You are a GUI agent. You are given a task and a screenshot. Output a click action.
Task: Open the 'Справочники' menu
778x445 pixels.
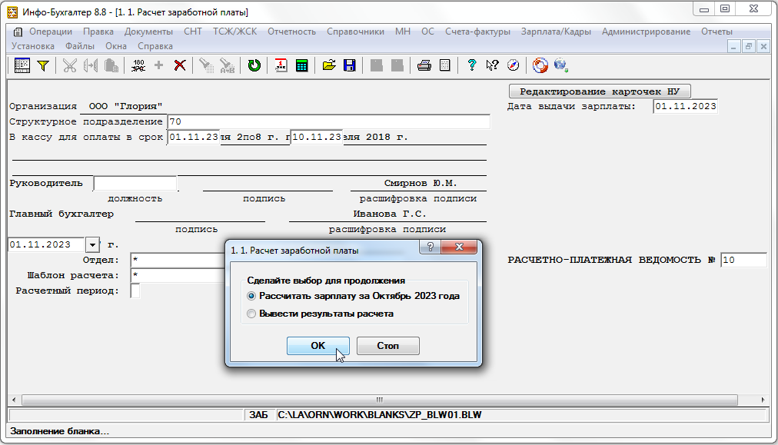point(355,32)
